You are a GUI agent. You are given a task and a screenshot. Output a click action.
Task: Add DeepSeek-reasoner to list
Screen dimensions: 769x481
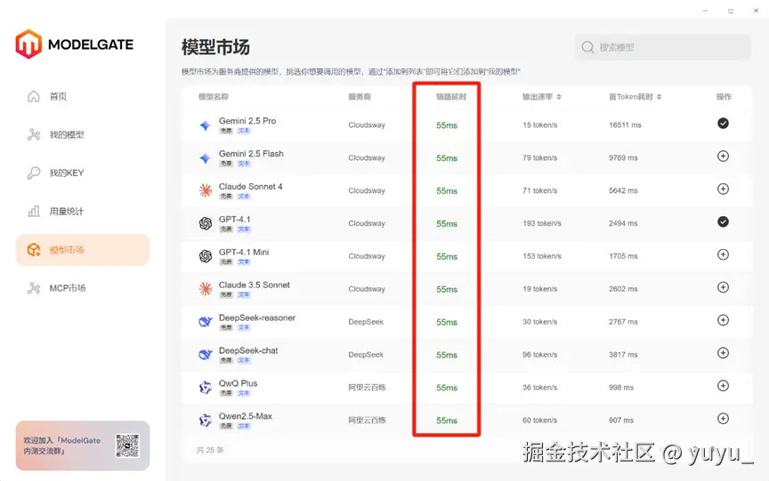723,320
